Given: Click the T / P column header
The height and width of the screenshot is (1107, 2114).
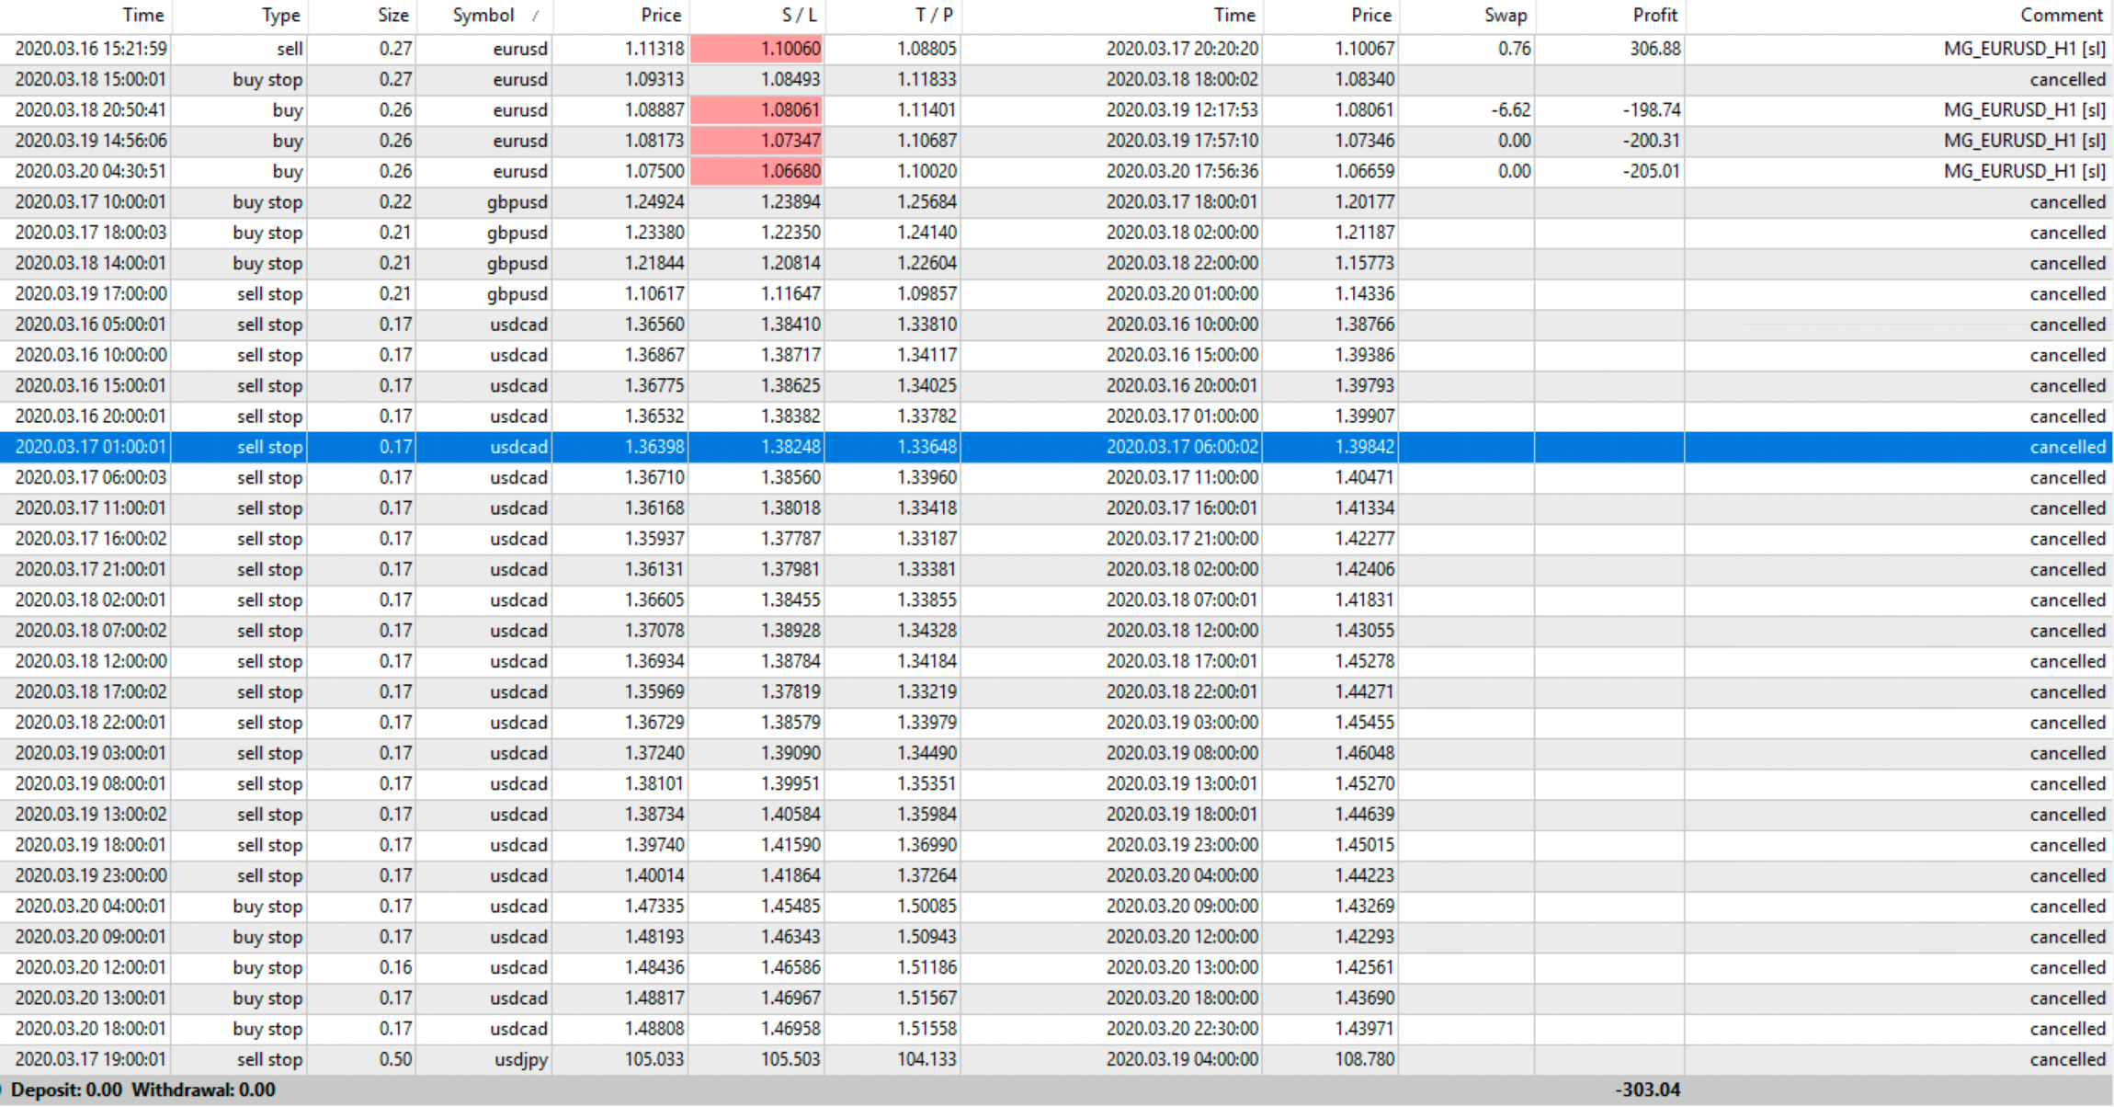Looking at the screenshot, I should 933,16.
